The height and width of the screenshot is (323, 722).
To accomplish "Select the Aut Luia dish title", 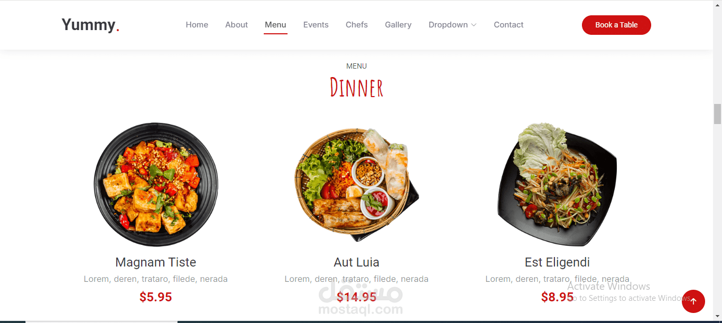I will tap(357, 262).
